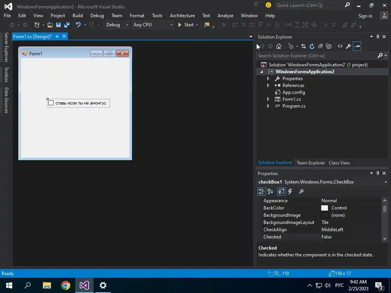Image resolution: width=391 pixels, height=293 pixels.
Task: Open the File menu
Action: [x=7, y=15]
